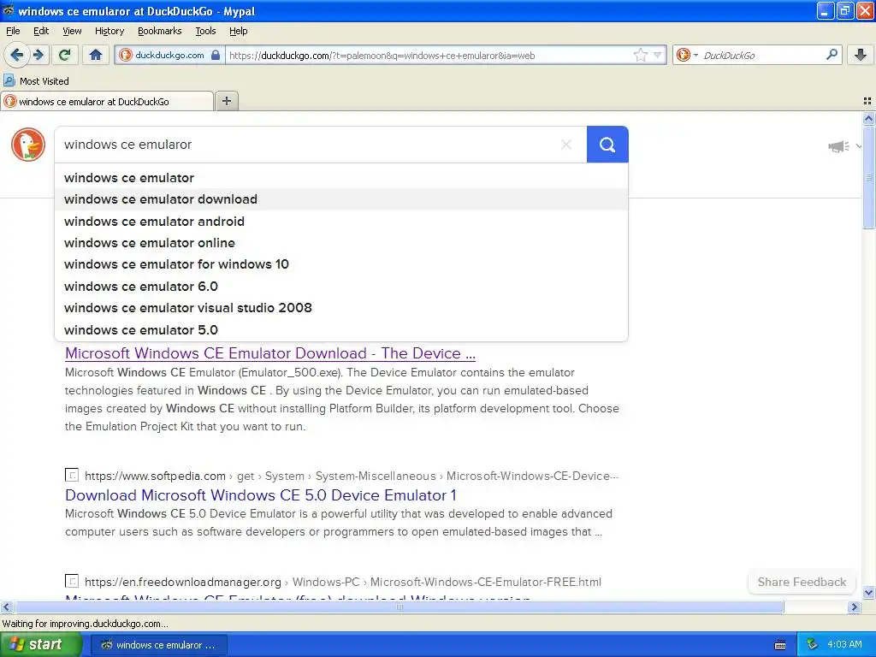Click the softpedia.com result URL

click(x=352, y=476)
